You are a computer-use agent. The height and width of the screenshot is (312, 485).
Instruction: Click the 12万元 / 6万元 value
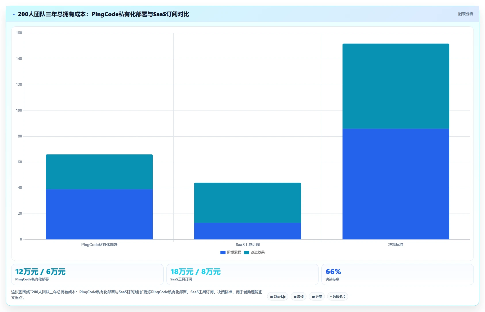tap(40, 272)
